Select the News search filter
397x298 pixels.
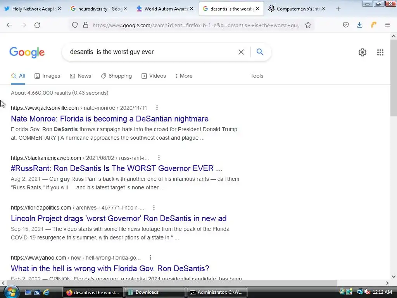pos(81,76)
